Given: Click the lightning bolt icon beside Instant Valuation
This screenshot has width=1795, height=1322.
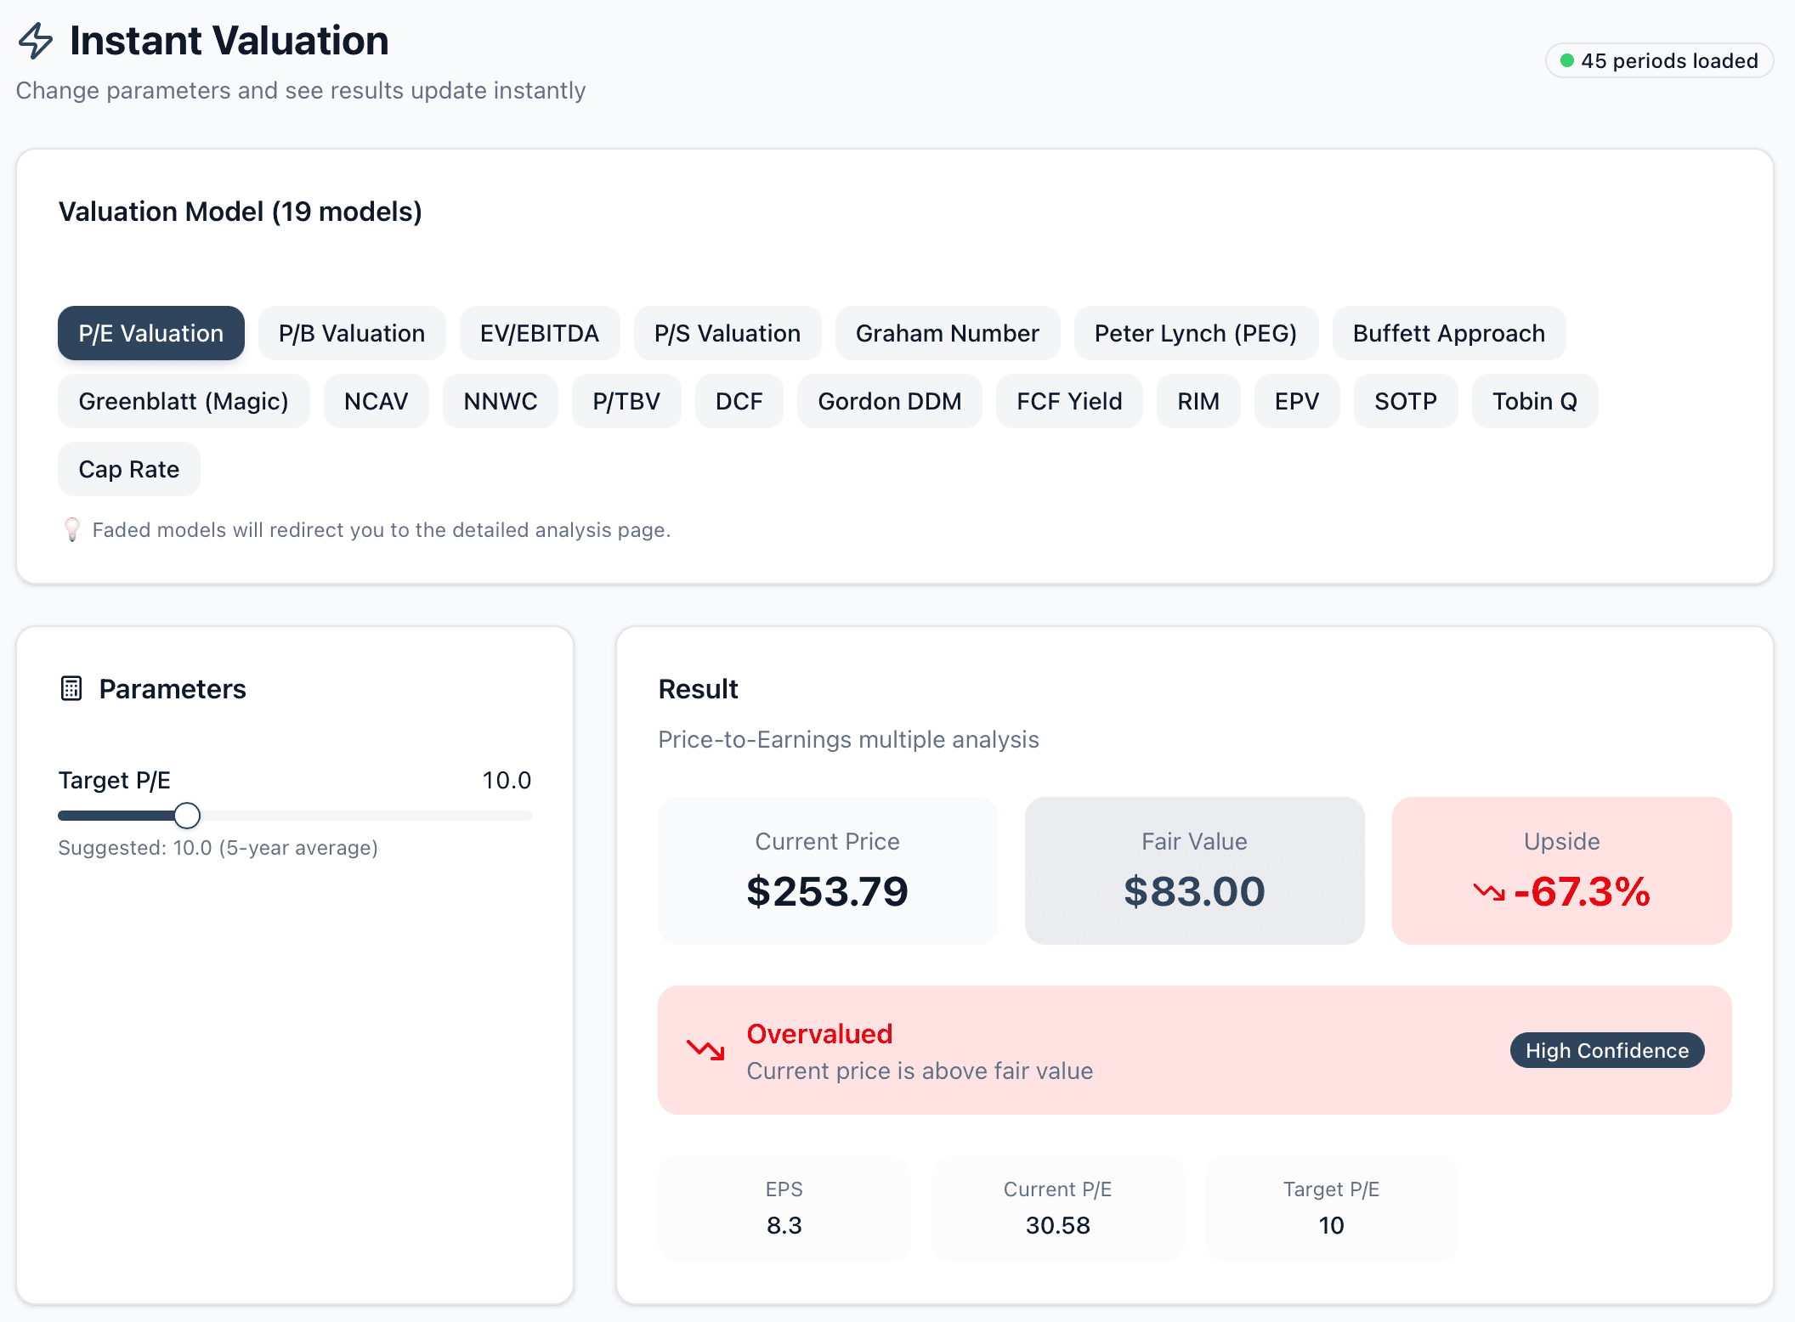Looking at the screenshot, I should click(36, 41).
